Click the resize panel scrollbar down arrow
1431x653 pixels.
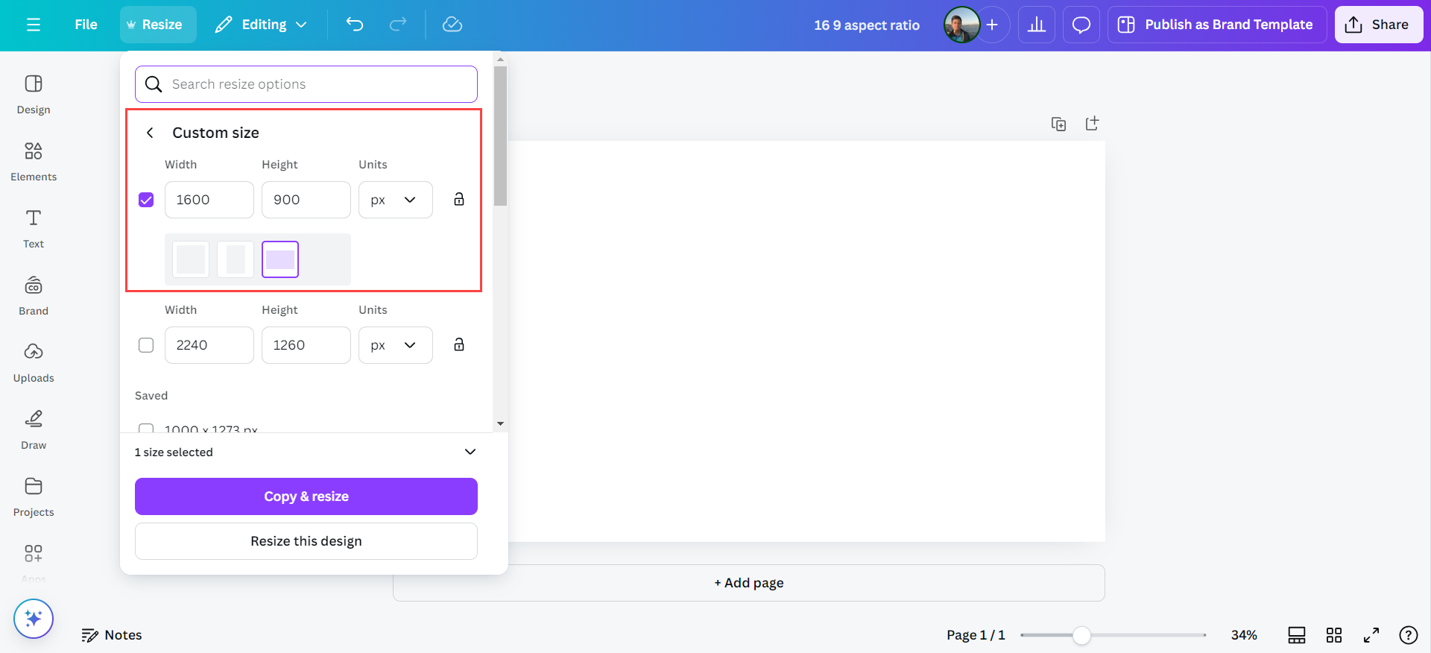tap(500, 423)
